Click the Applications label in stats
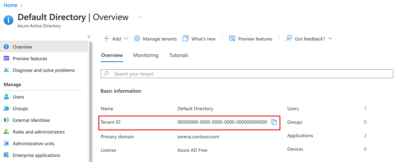 [x=300, y=135]
